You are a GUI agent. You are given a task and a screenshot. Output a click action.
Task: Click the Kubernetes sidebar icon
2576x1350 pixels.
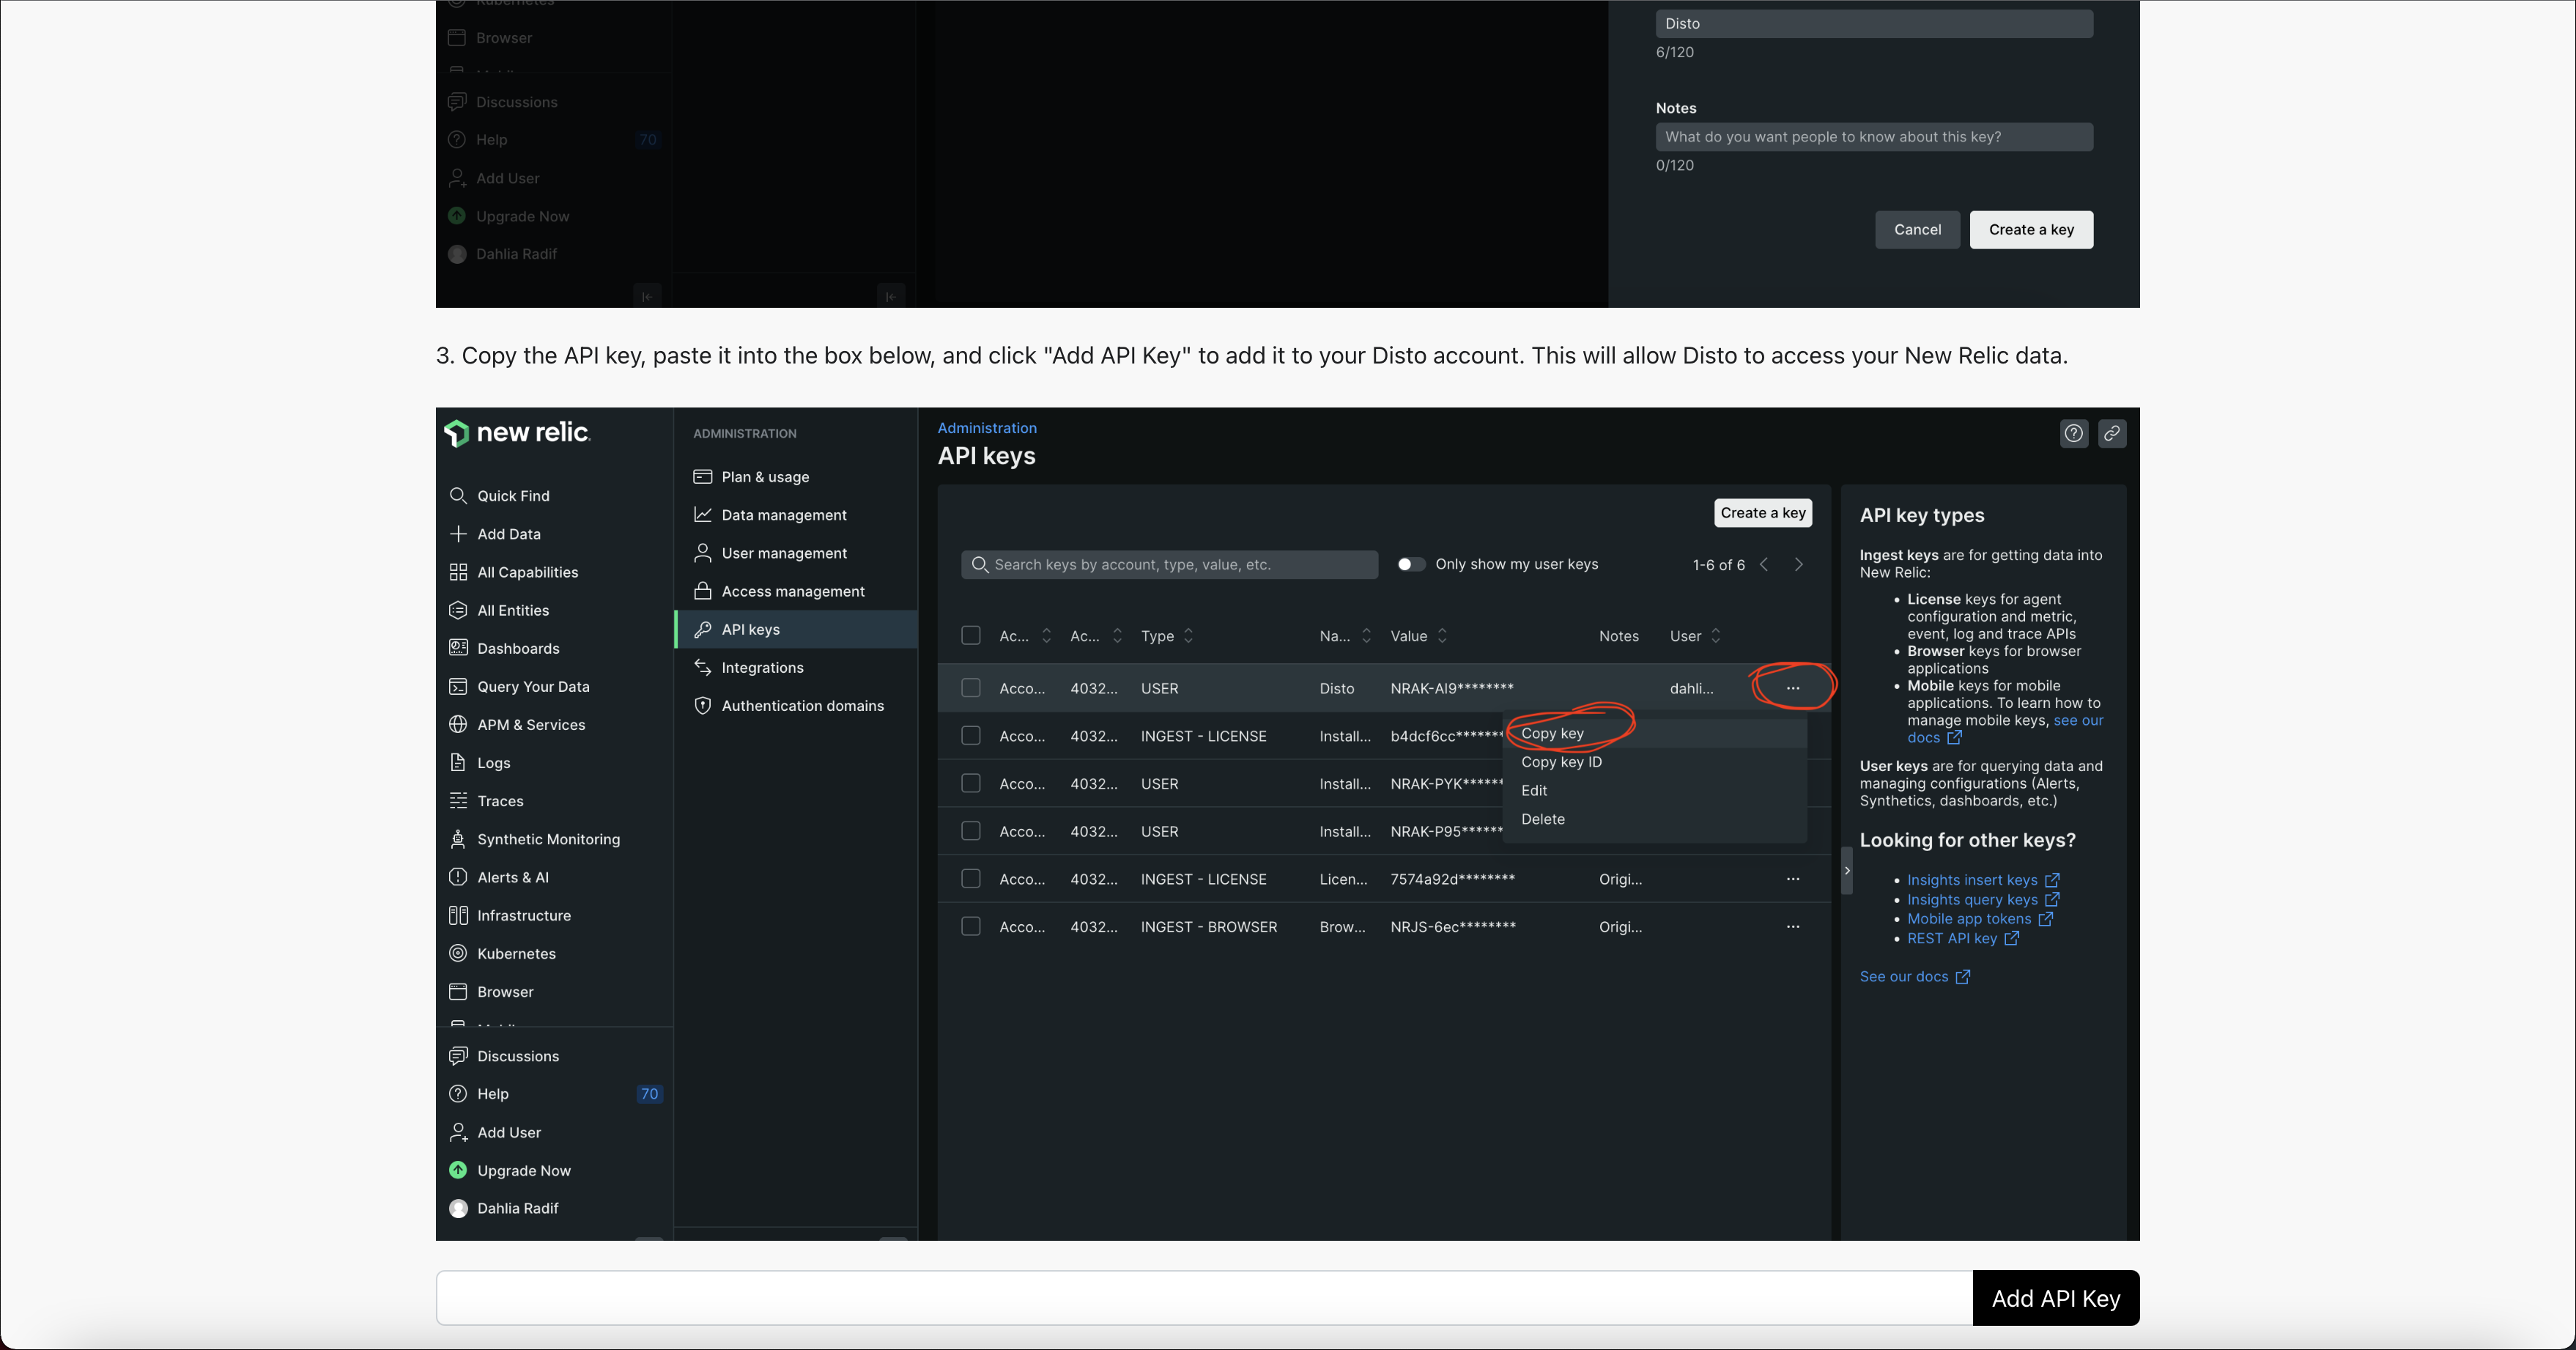click(x=458, y=953)
